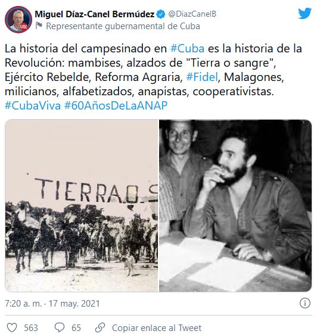This screenshot has width=317, height=334.
Task: View the black-and-white bearded man photo
Action: point(235,205)
